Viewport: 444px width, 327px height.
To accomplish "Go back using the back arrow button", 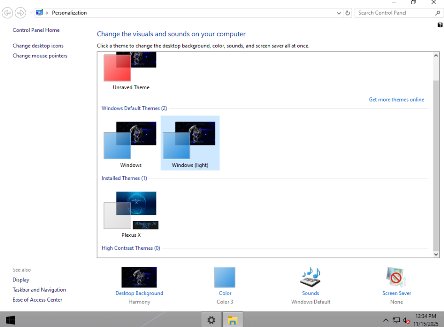I will coord(7,13).
